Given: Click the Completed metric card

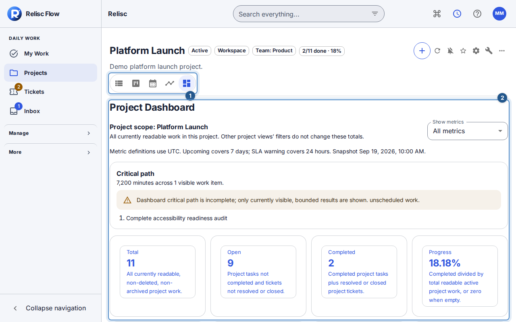Looking at the screenshot, I should click(359, 272).
